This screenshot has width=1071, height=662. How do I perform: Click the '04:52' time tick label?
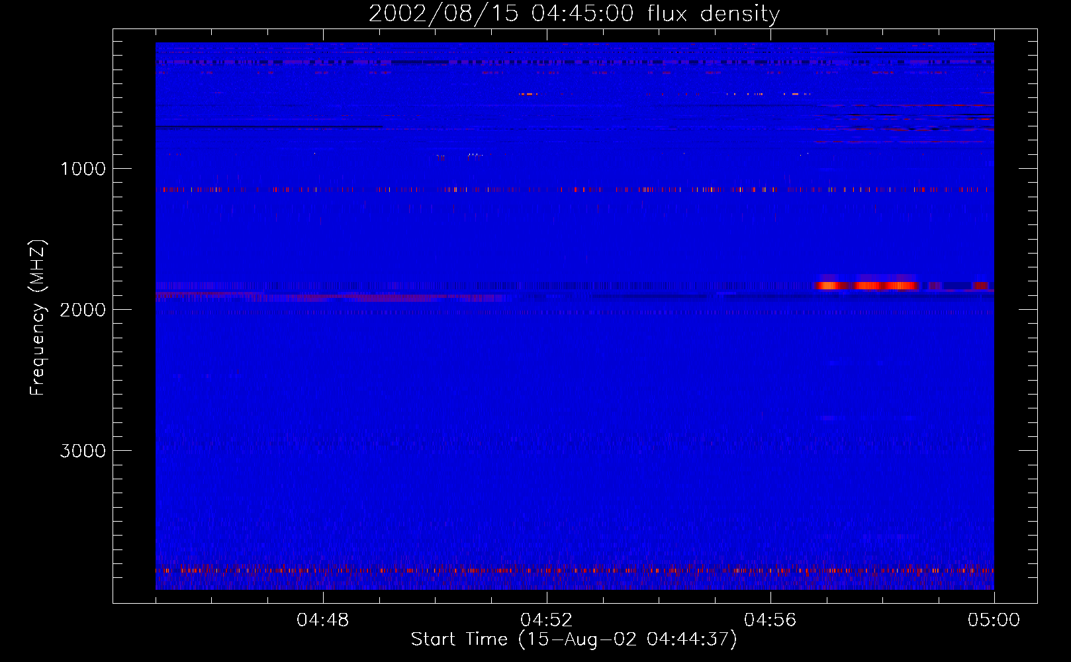tap(547, 620)
